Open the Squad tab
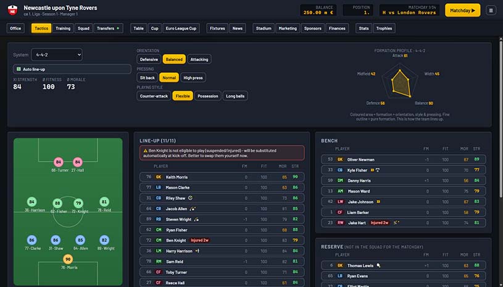Image resolution: width=503 pixels, height=287 pixels. click(x=83, y=28)
